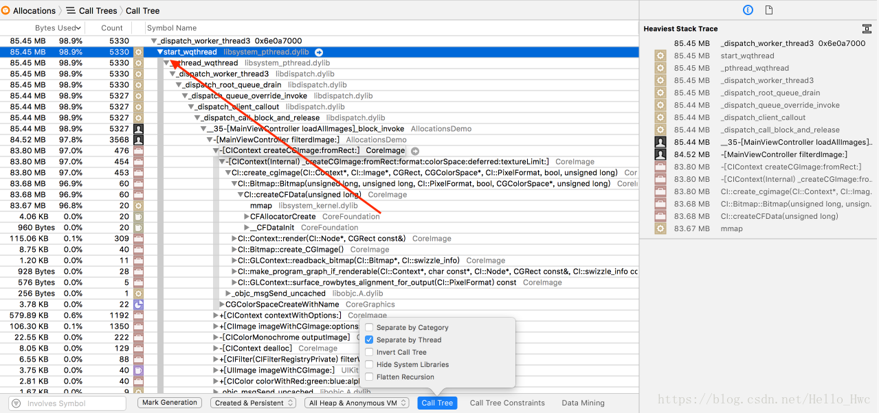879x413 pixels.
Task: Click gear icon of _dispatch_root_queue_drain in Heaviest Stack Trace
Action: (x=660, y=93)
